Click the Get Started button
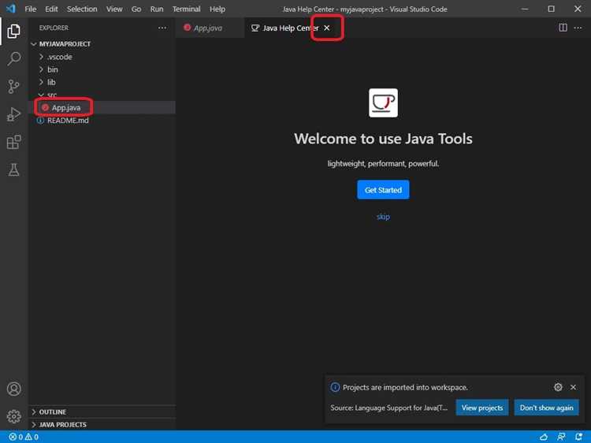Viewport: 591px width, 443px height. click(383, 190)
